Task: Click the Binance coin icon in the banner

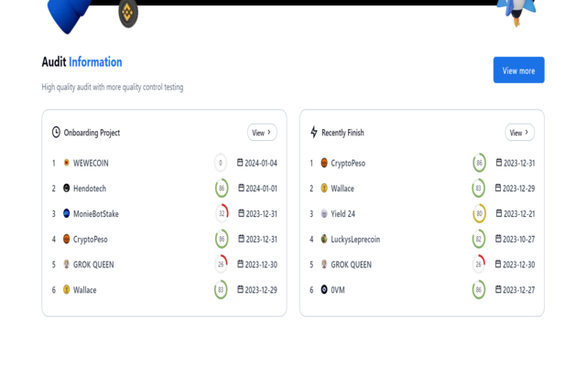Action: pos(128,13)
